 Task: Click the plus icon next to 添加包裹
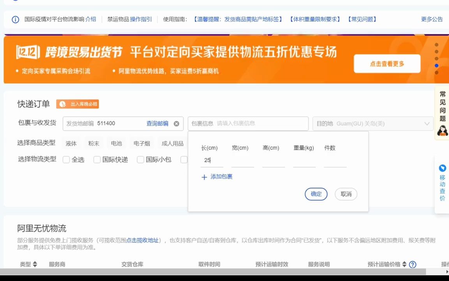pos(204,177)
